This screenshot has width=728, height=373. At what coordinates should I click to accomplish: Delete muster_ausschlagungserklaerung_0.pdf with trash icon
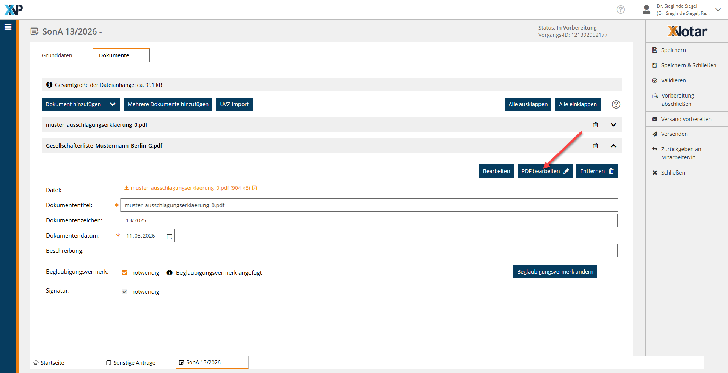[x=595, y=125]
